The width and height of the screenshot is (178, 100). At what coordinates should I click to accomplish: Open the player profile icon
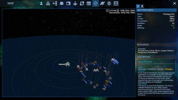pos(41,3)
